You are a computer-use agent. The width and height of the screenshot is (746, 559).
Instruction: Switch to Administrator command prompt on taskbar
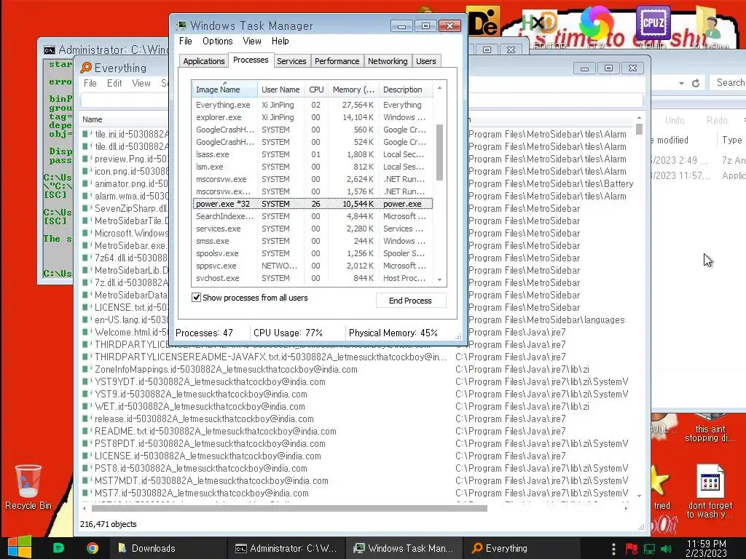pos(286,548)
